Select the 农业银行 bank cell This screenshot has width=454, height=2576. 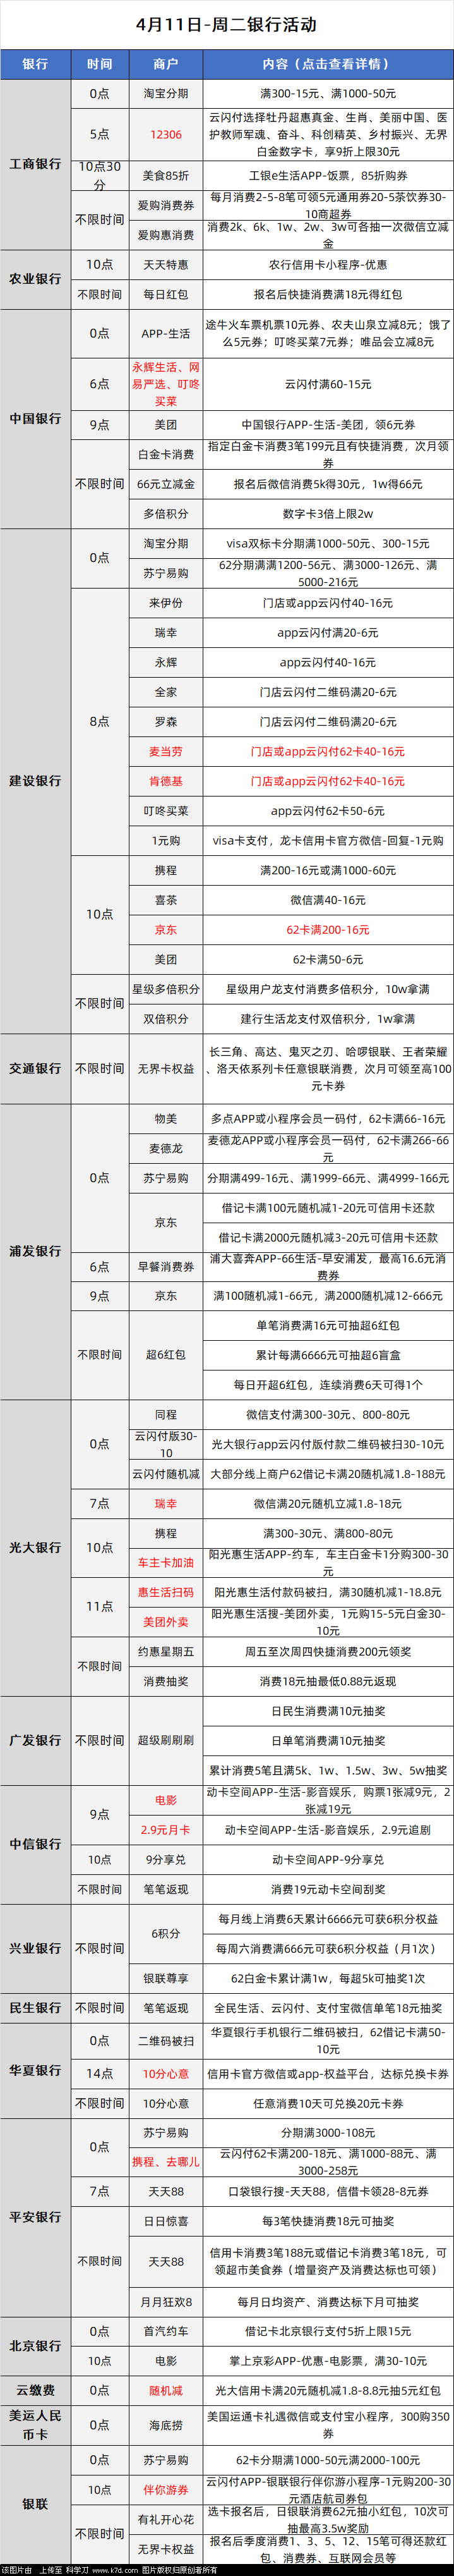click(x=35, y=279)
